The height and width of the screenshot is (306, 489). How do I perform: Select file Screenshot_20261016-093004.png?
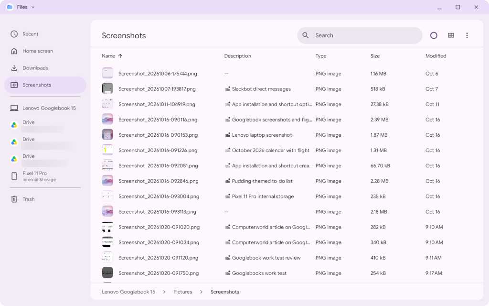click(159, 197)
